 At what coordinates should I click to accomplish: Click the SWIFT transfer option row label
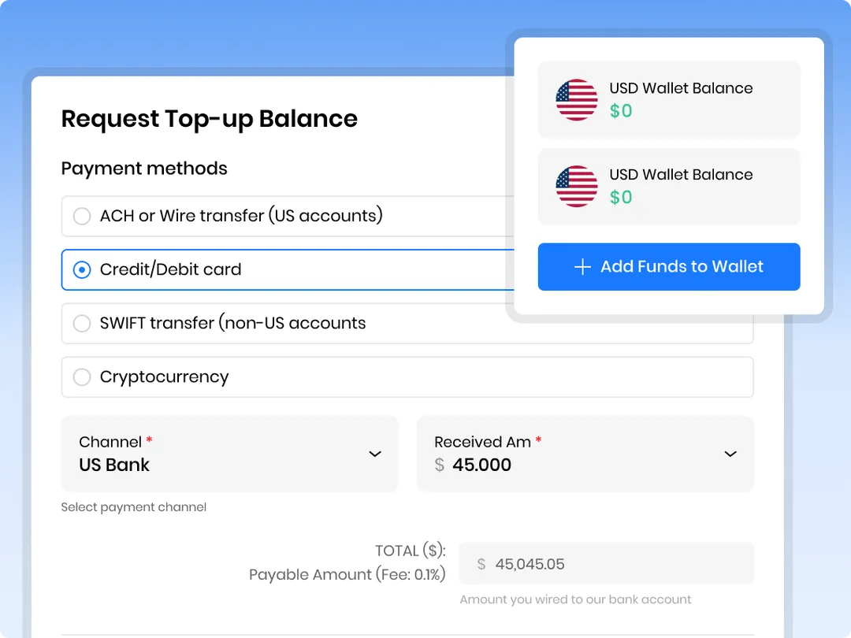pyautogui.click(x=232, y=324)
